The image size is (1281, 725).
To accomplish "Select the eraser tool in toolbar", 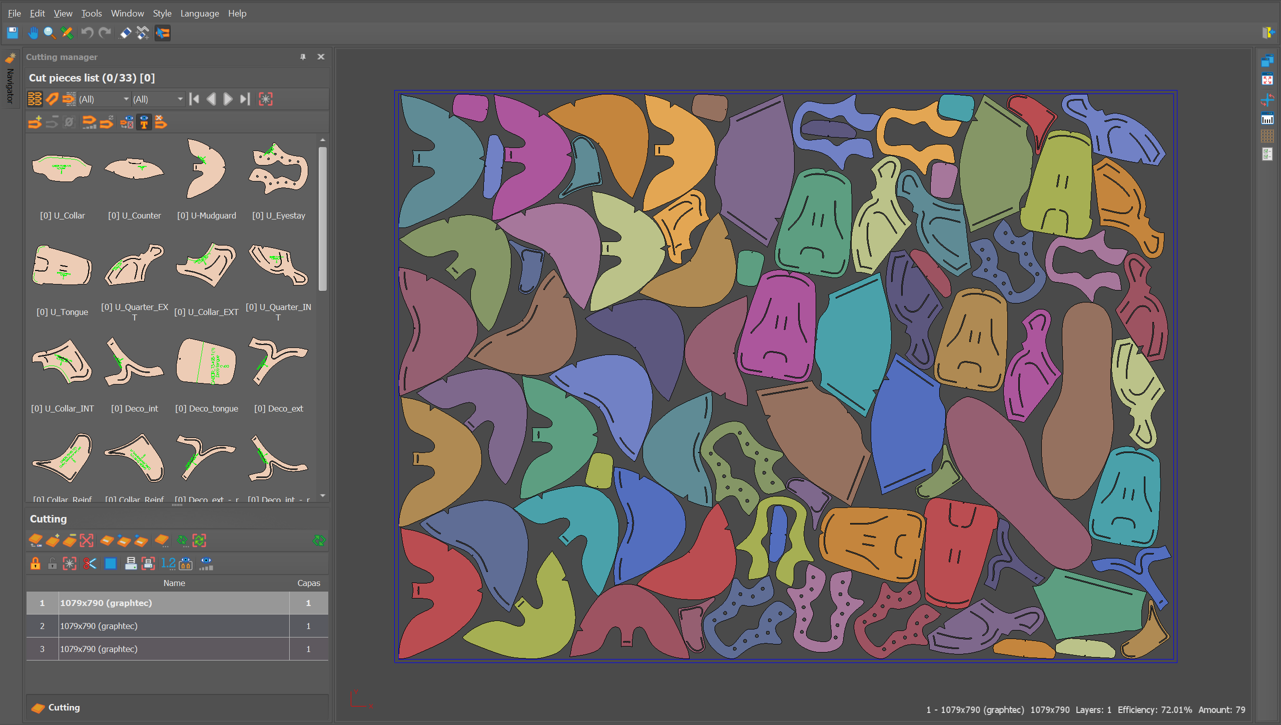I will 125,33.
